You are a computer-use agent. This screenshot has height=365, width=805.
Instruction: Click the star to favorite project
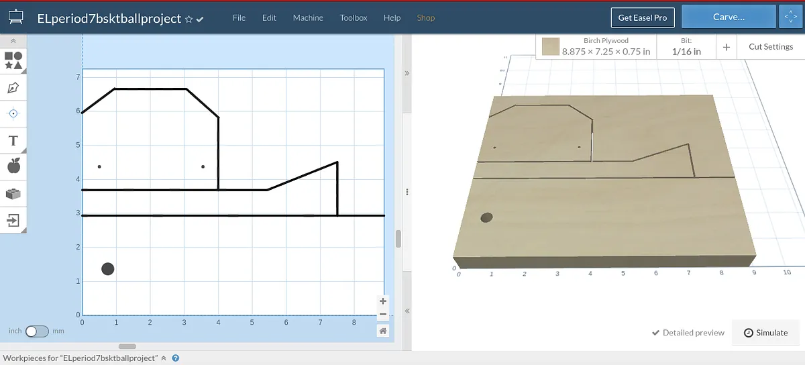[x=189, y=19]
